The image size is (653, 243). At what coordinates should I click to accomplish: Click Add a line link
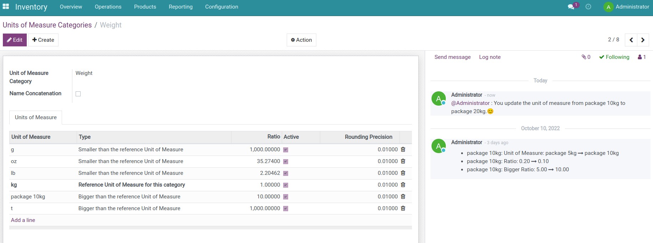tap(23, 220)
